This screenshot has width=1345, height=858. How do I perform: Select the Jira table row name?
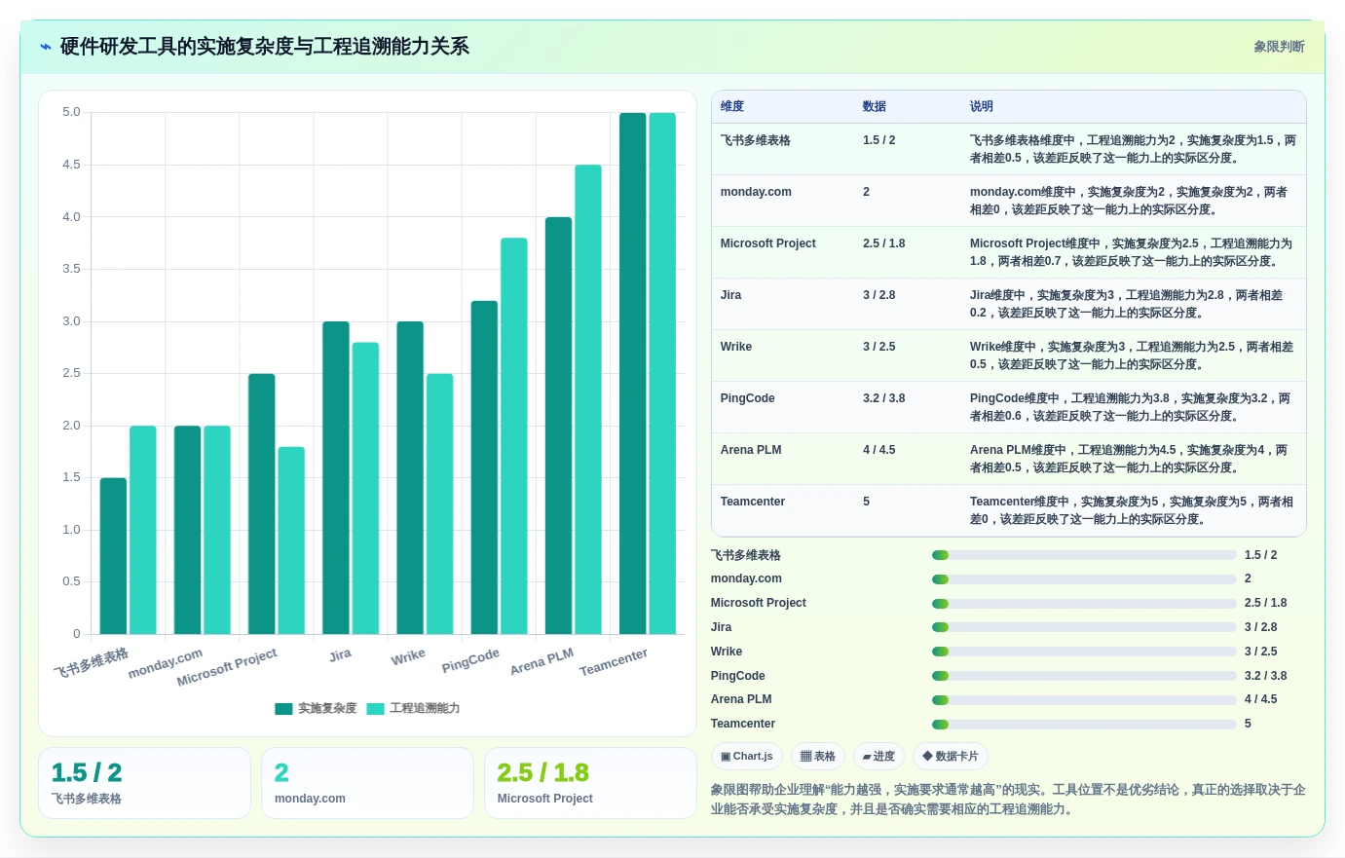tap(731, 295)
